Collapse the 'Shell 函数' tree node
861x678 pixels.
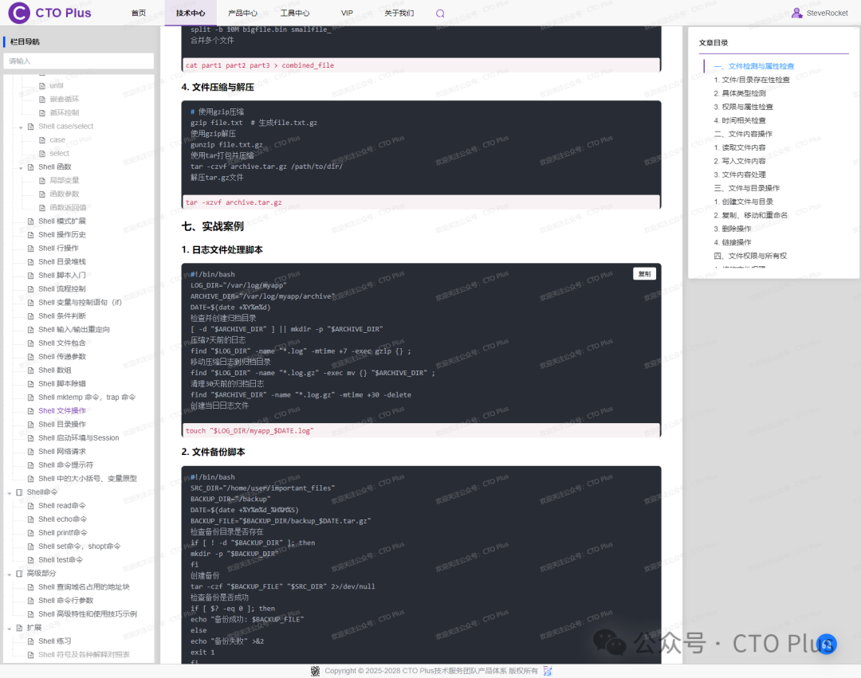coord(21,167)
